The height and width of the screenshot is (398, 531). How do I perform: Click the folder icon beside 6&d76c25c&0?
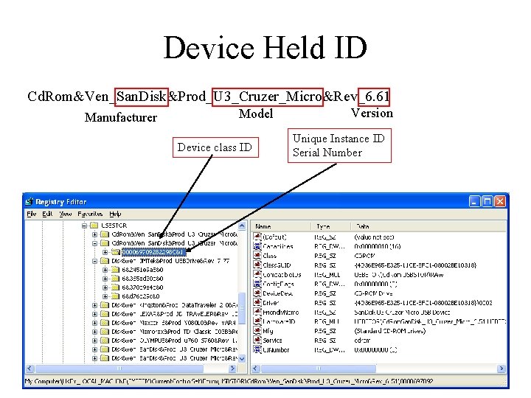tap(115, 296)
